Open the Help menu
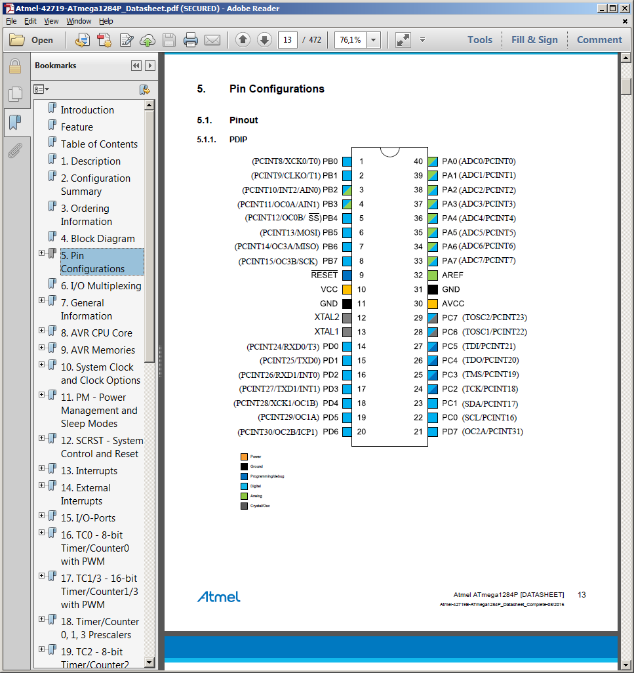634x673 pixels. pyautogui.click(x=106, y=21)
